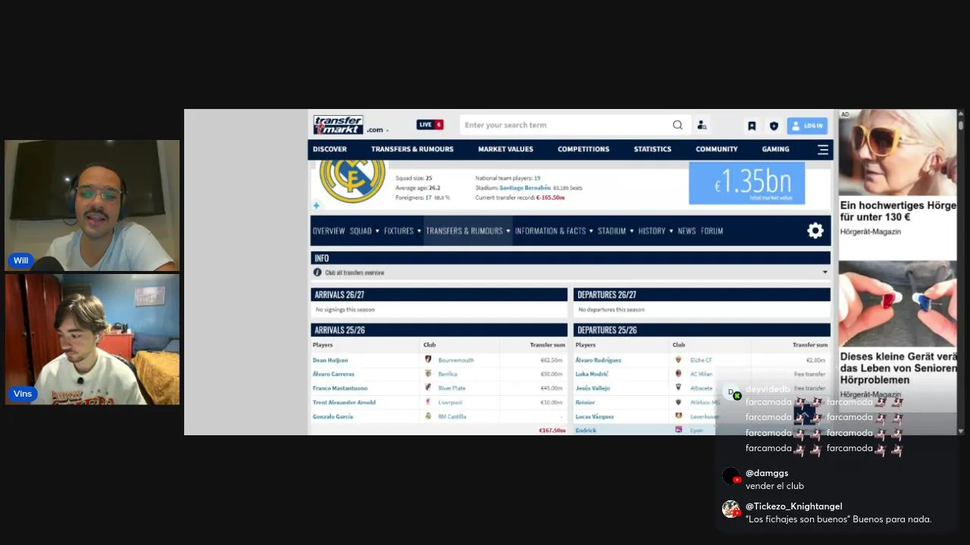Click the Transfermarkt logo
Image resolution: width=970 pixels, height=545 pixels.
338,125
